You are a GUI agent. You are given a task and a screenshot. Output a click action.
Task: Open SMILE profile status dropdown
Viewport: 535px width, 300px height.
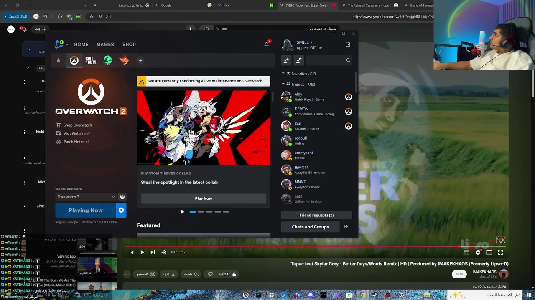click(x=305, y=42)
